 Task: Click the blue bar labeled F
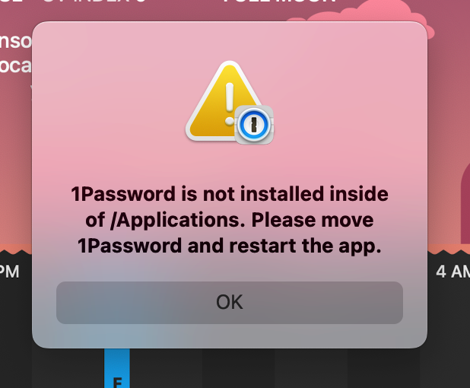click(117, 368)
